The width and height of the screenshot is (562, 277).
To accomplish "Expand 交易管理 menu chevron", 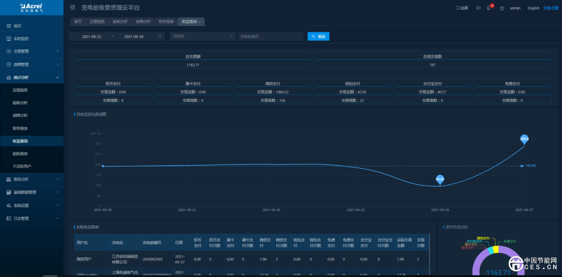I will [x=57, y=51].
